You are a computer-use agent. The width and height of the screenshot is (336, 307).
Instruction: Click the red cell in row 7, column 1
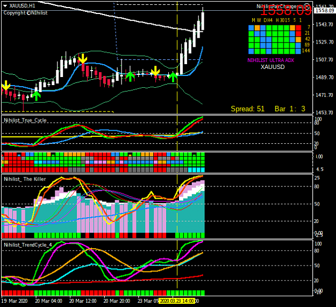[298, 27]
